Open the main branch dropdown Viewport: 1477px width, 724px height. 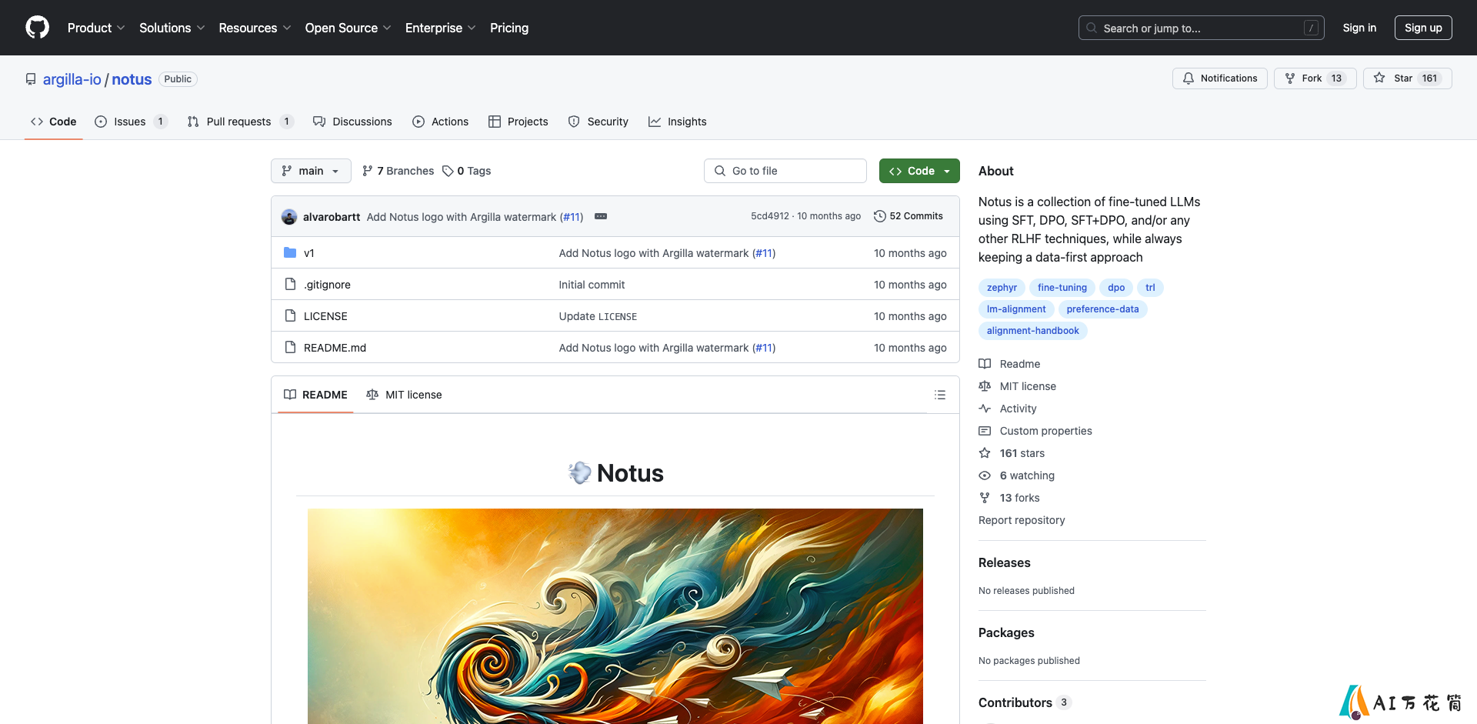[x=311, y=171]
